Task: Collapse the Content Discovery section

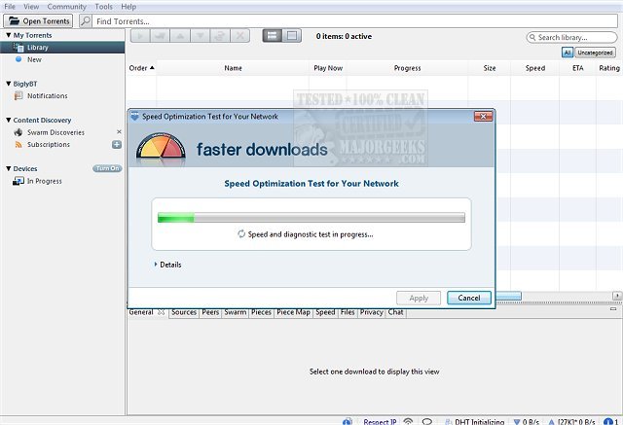Action: point(7,121)
